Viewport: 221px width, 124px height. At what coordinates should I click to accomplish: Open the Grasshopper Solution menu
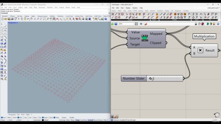[135, 8]
